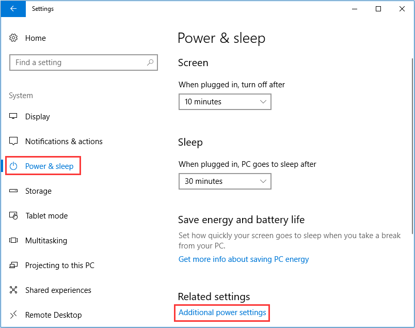Open Projecting to this PC

click(x=14, y=265)
